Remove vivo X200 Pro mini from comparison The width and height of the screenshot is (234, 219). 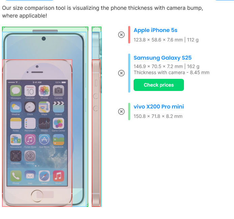coord(121,112)
